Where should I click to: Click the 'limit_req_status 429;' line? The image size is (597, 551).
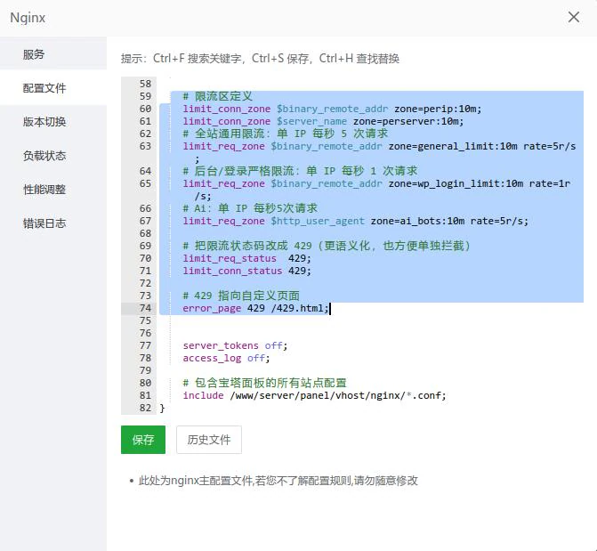coord(246,258)
